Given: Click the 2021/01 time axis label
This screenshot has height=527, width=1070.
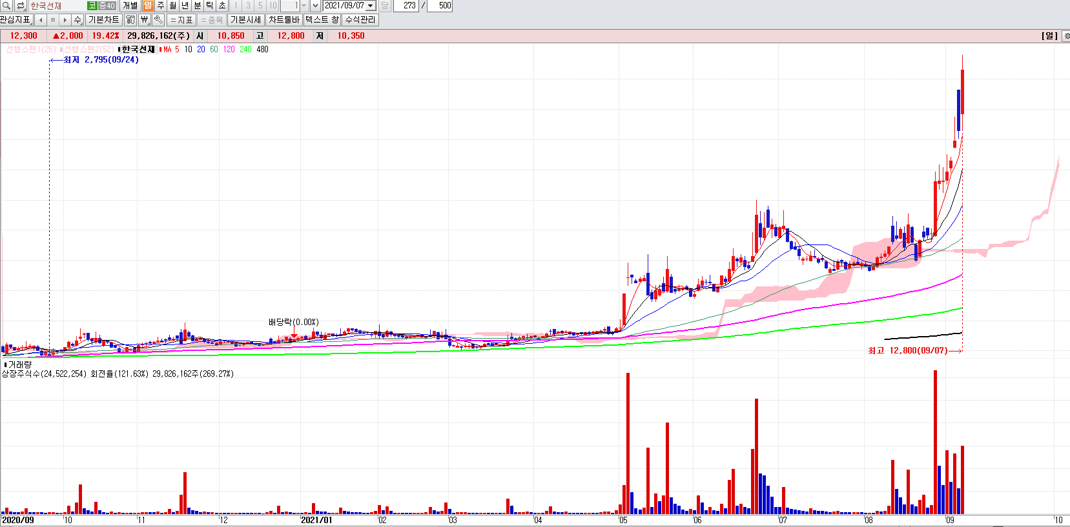Looking at the screenshot, I should [x=316, y=520].
